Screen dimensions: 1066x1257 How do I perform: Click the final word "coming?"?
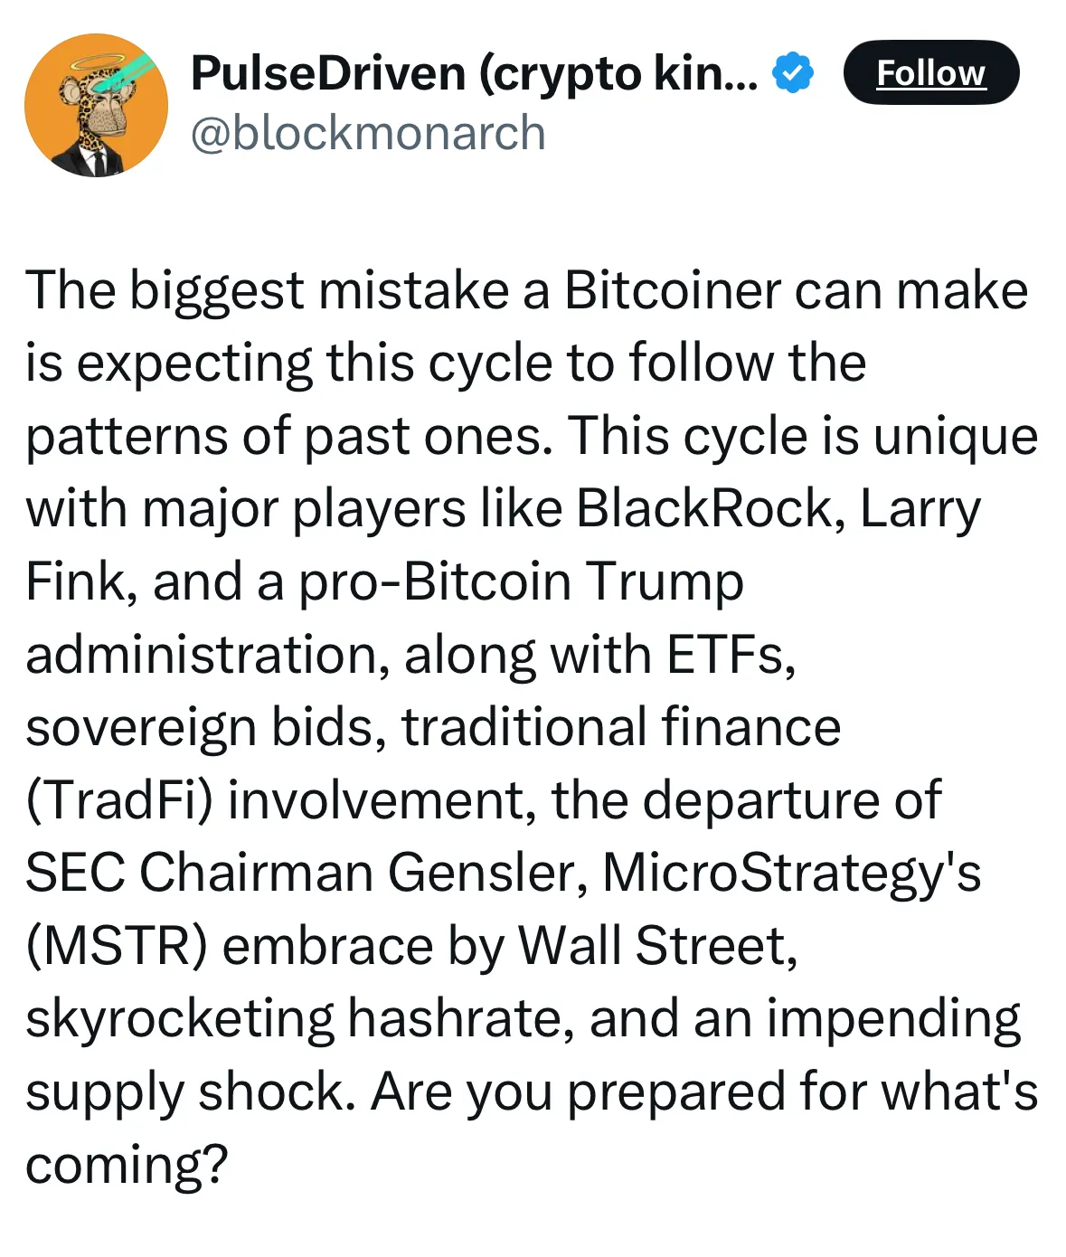coord(127,1164)
